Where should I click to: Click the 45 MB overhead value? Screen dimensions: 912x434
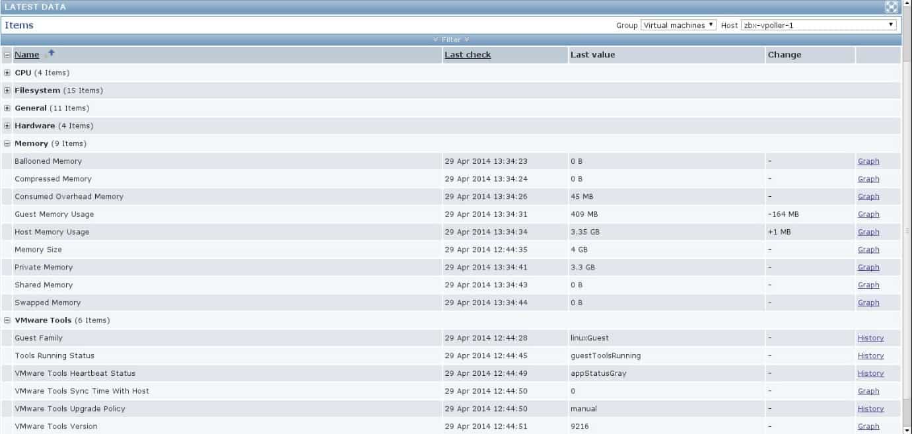coord(582,197)
